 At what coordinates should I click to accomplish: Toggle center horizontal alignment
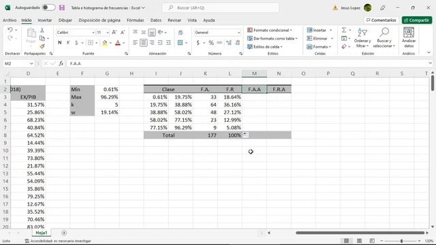point(144,42)
